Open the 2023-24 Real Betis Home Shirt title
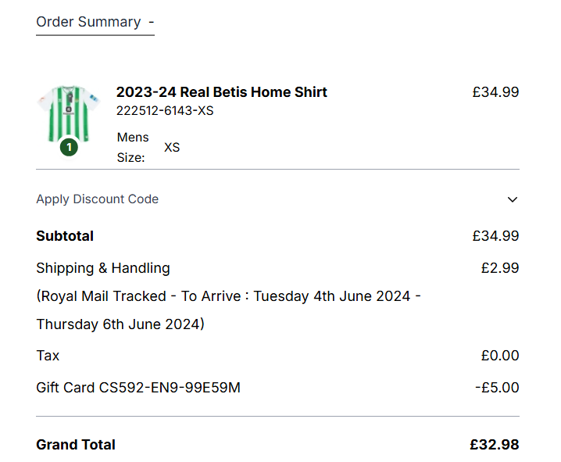The image size is (561, 462). coord(221,92)
